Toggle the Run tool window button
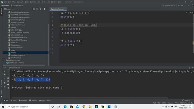This screenshot has height=109, width=194. pyautogui.click(x=6, y=101)
